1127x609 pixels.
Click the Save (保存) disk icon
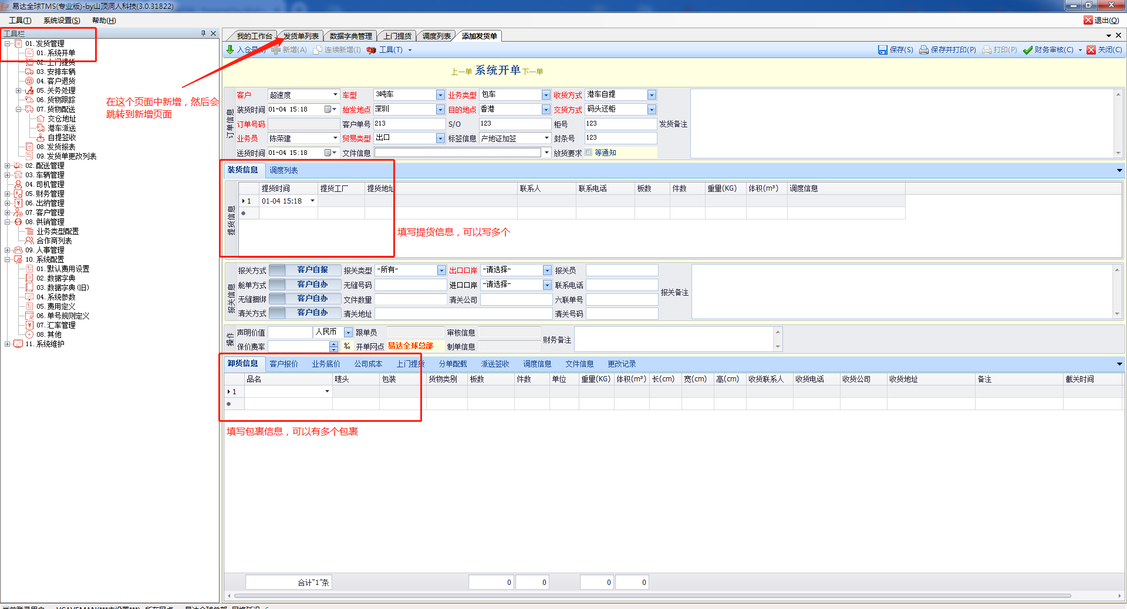[x=882, y=50]
